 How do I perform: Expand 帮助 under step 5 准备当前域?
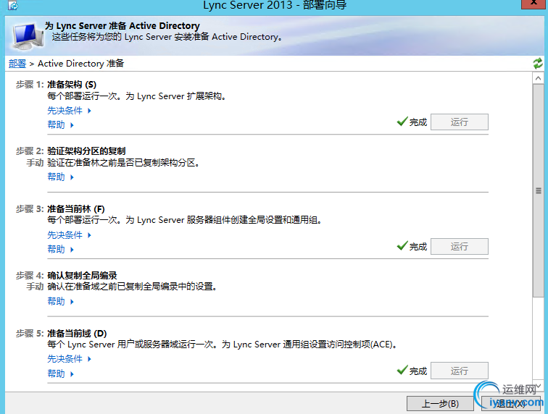pyautogui.click(x=60, y=374)
